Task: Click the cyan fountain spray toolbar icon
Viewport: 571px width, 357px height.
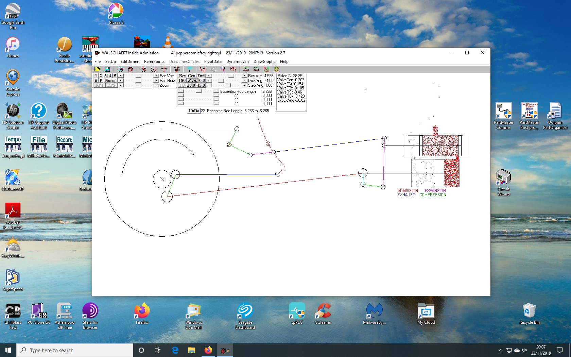Action: [x=190, y=69]
